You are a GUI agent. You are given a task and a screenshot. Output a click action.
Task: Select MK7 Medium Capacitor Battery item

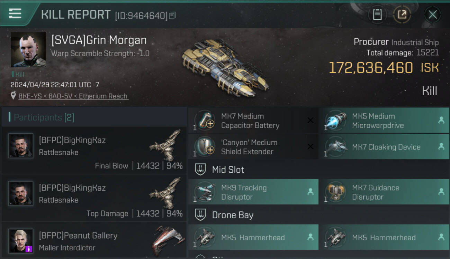coord(253,121)
